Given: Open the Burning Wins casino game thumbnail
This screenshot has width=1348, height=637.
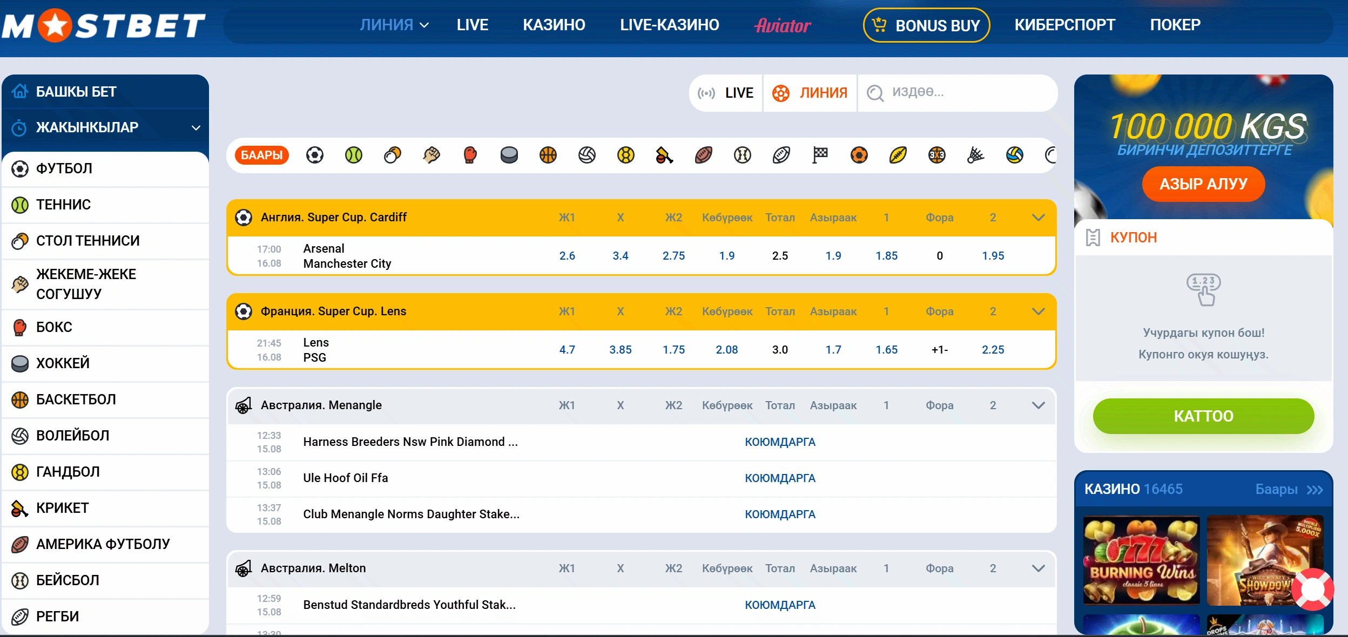Looking at the screenshot, I should [1141, 560].
